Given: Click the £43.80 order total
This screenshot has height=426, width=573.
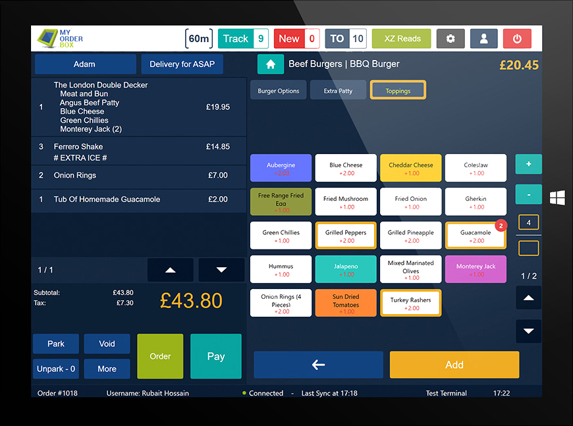Looking at the screenshot, I should pyautogui.click(x=191, y=301).
